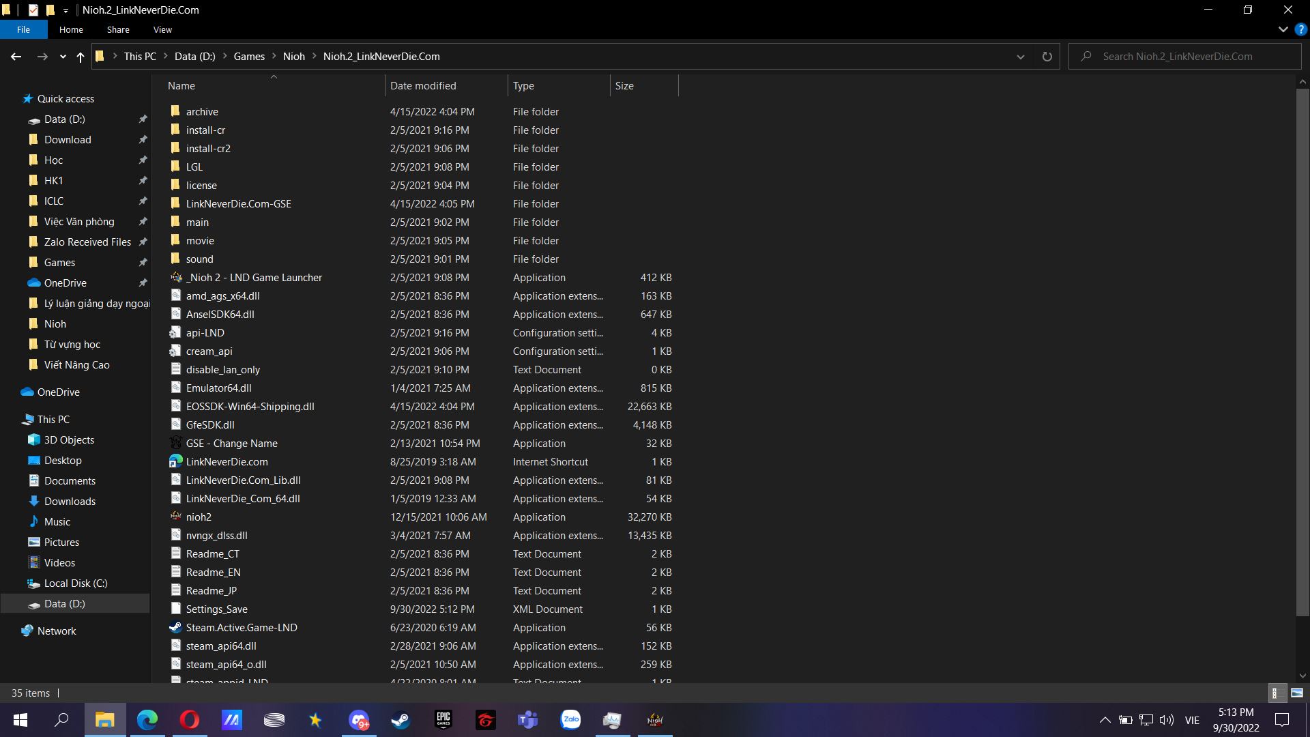Expand the address bar history dropdown
The height and width of the screenshot is (737, 1310).
click(x=1020, y=57)
